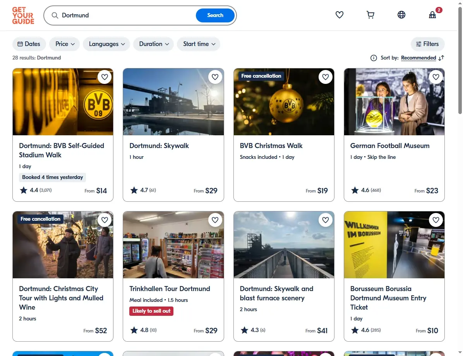Open Borusseum Borussia Dortmund Museum Entry Ticket
This screenshot has height=356, width=463.
coord(388,298)
